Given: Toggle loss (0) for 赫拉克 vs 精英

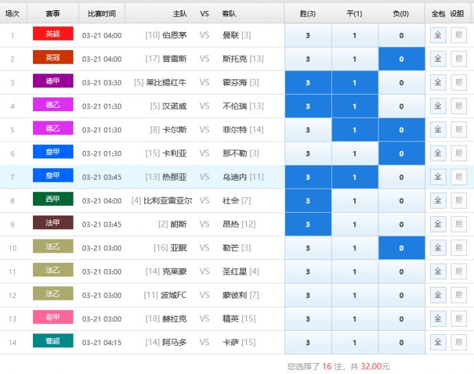Looking at the screenshot, I should click(x=401, y=319).
